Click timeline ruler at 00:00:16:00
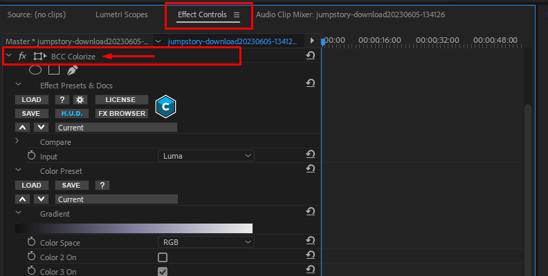Viewport: 548px width, 276px height. click(380, 41)
